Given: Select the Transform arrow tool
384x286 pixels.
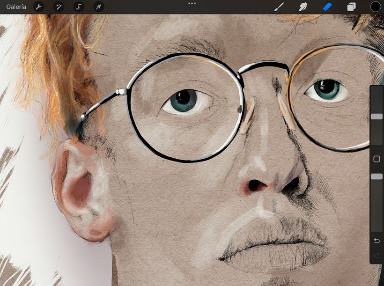Looking at the screenshot, I should tap(97, 7).
